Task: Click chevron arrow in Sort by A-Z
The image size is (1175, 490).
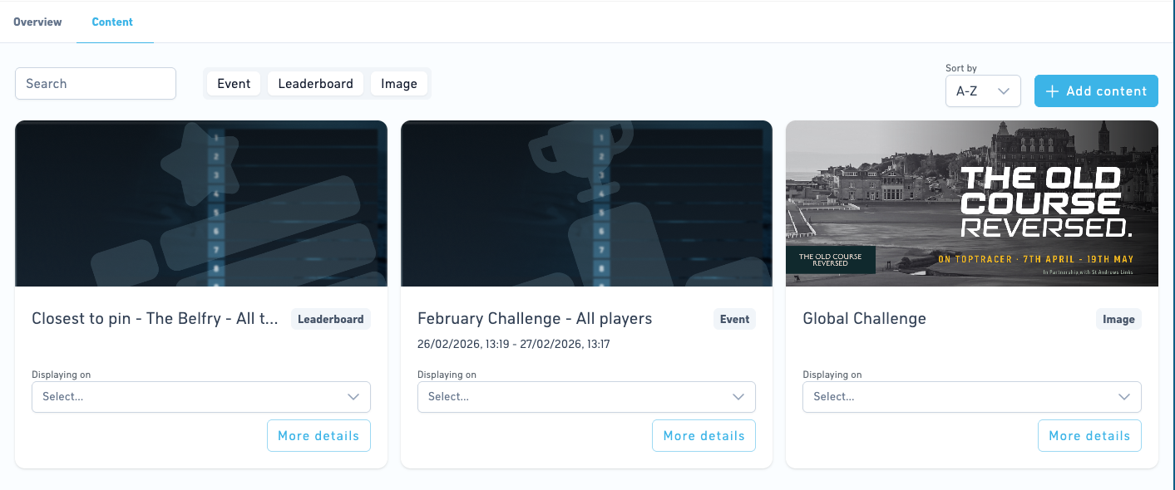Action: click(1004, 91)
